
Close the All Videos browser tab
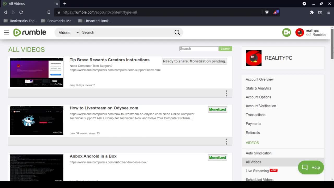57,4
